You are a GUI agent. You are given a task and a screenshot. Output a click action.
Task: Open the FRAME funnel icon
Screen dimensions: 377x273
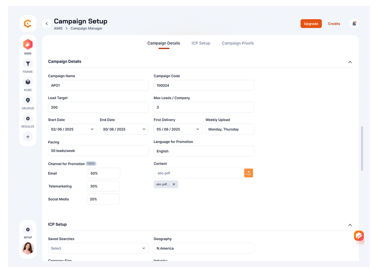tap(28, 64)
